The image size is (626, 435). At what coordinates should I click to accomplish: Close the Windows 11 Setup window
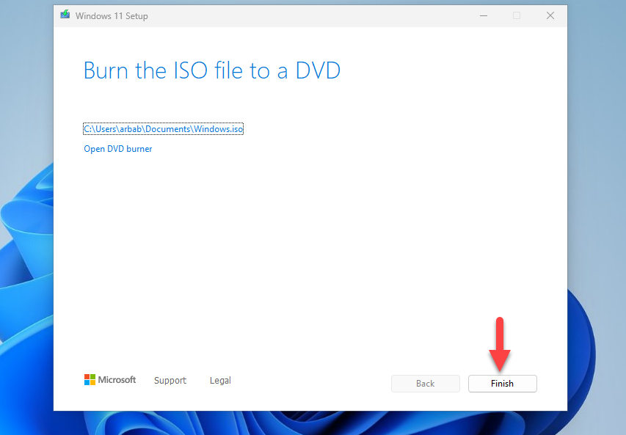[x=550, y=15]
